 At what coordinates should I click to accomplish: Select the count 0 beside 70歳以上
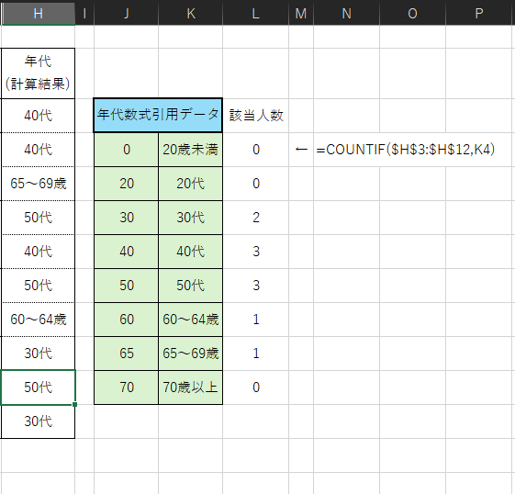[x=256, y=387]
